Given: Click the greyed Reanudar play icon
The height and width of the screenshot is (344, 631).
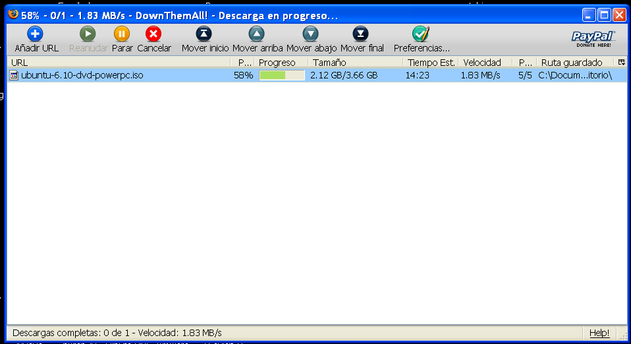Looking at the screenshot, I should (x=88, y=34).
